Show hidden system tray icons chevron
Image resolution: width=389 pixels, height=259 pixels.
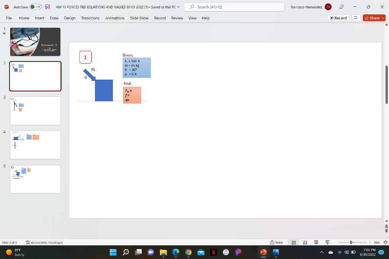pyautogui.click(x=321, y=252)
